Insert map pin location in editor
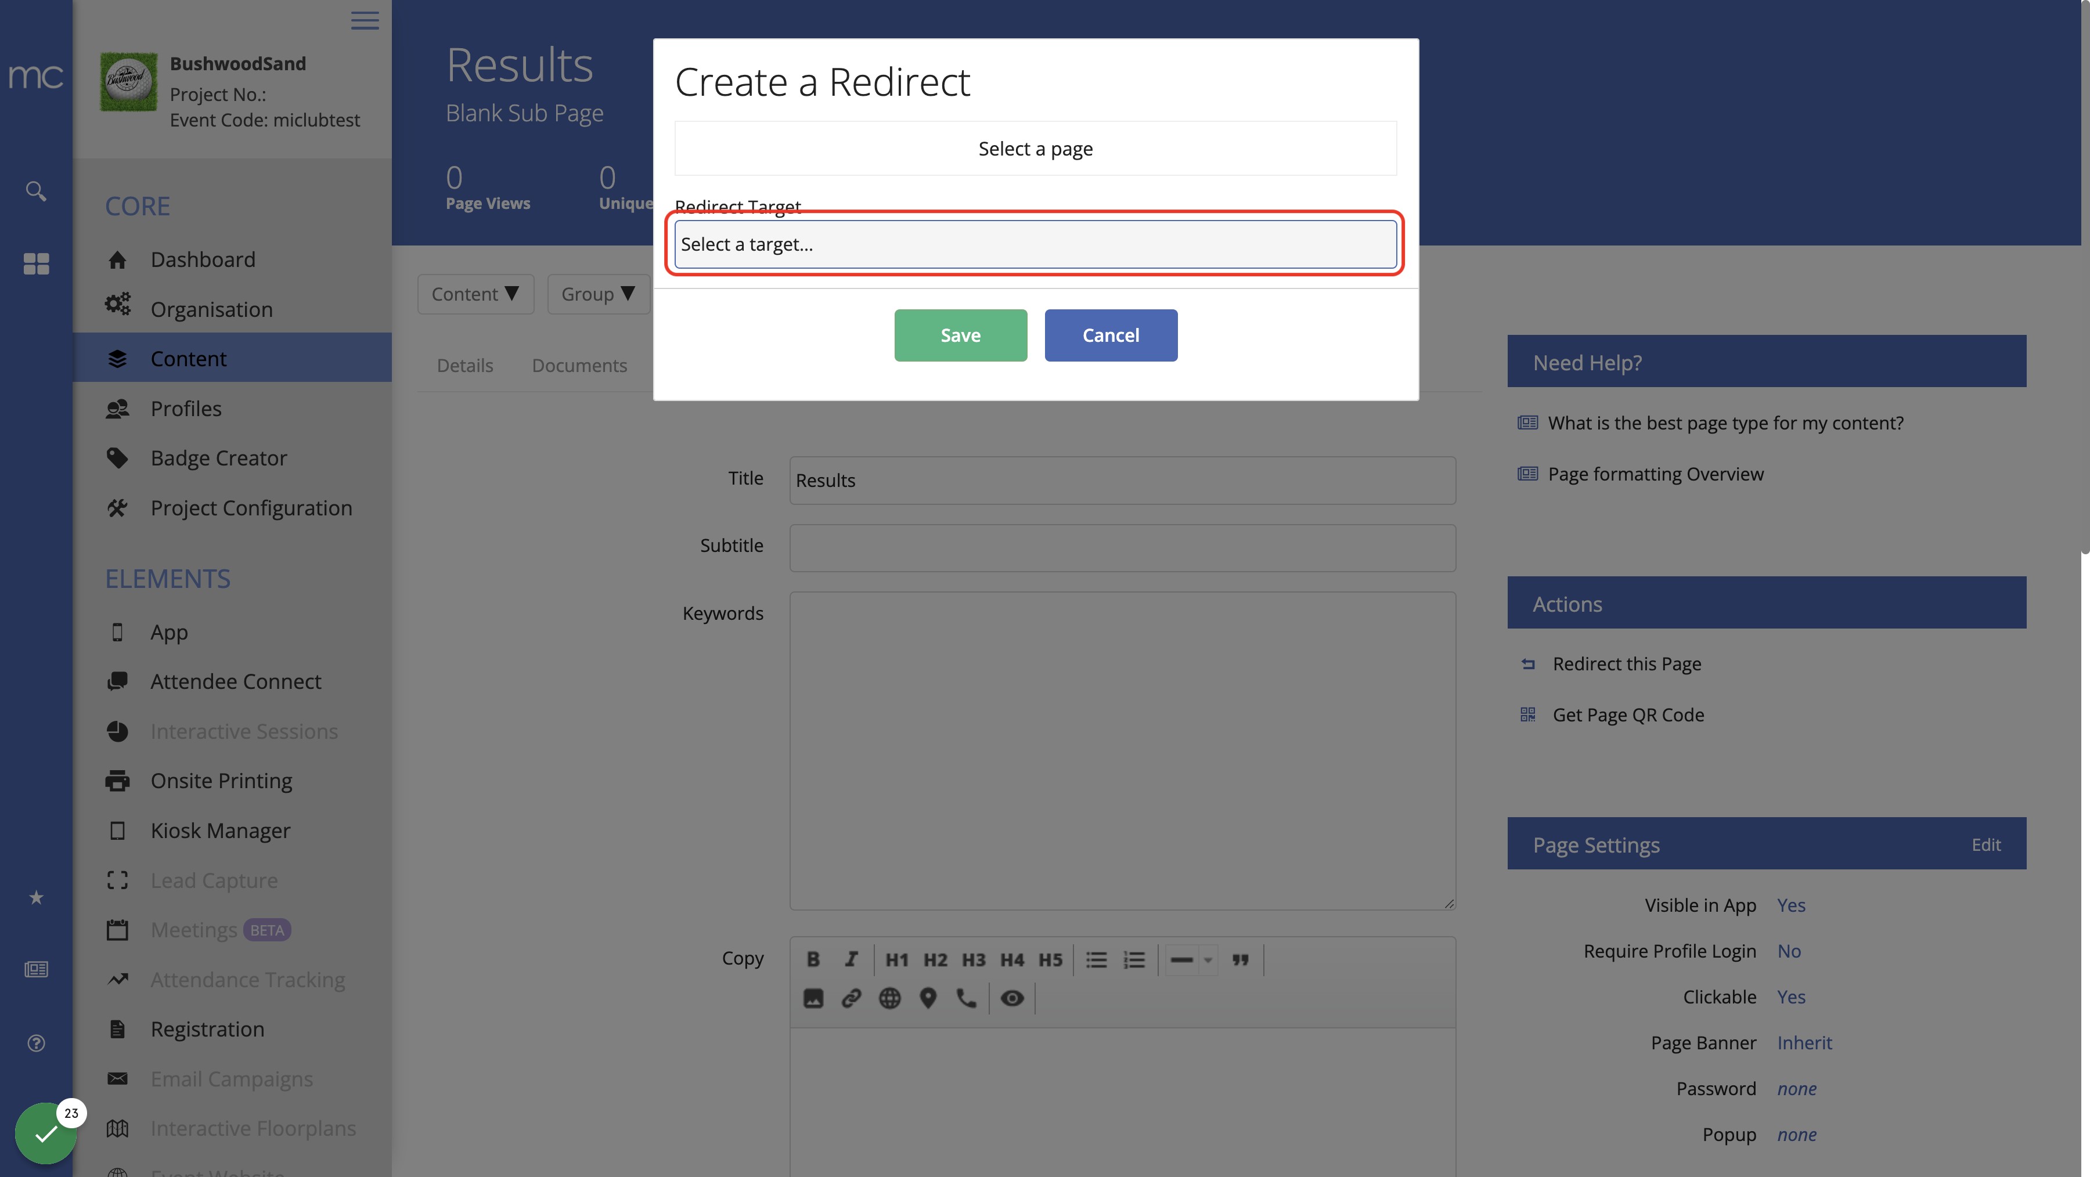Screen dimensions: 2090x1177 928,999
